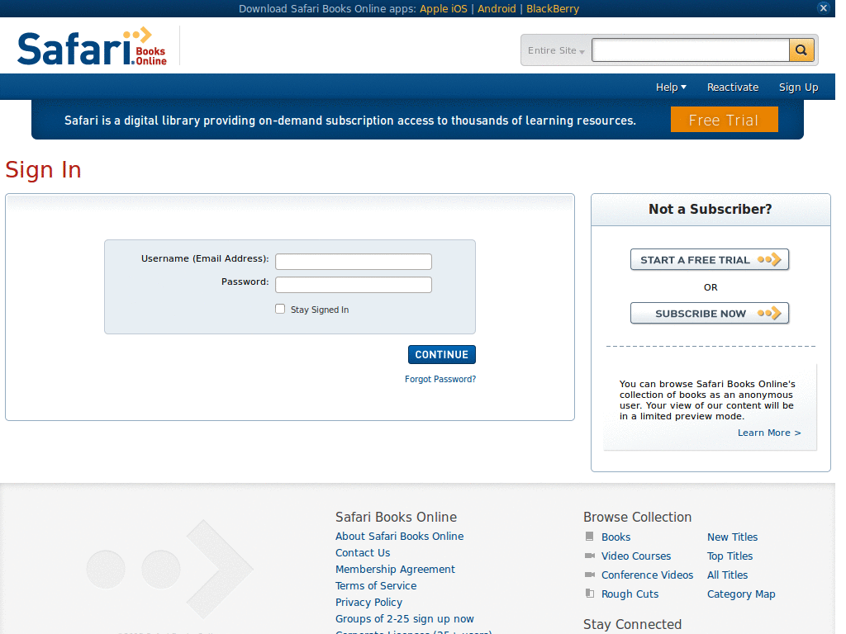Open the All Titles link

click(728, 575)
